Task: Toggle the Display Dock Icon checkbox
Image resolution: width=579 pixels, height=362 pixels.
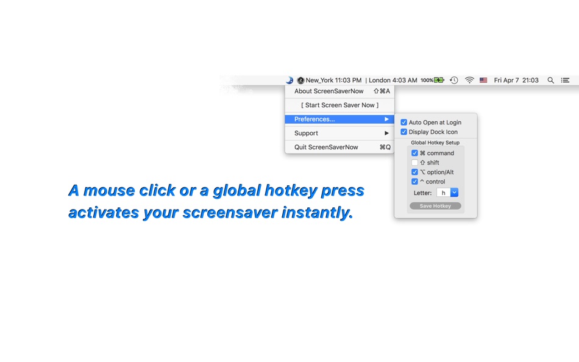Action: [x=404, y=132]
